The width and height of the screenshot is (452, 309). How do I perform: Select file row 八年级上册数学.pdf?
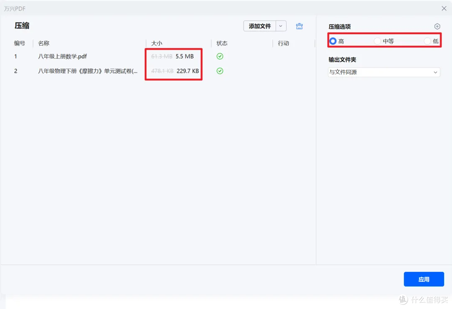[158, 56]
